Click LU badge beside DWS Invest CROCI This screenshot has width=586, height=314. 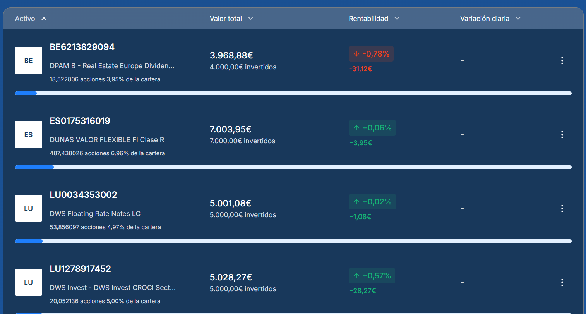click(29, 282)
